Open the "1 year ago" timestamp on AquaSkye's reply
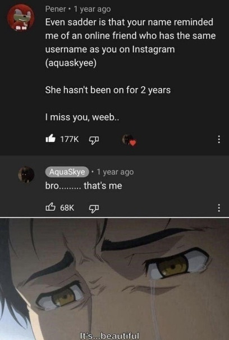 point(115,172)
